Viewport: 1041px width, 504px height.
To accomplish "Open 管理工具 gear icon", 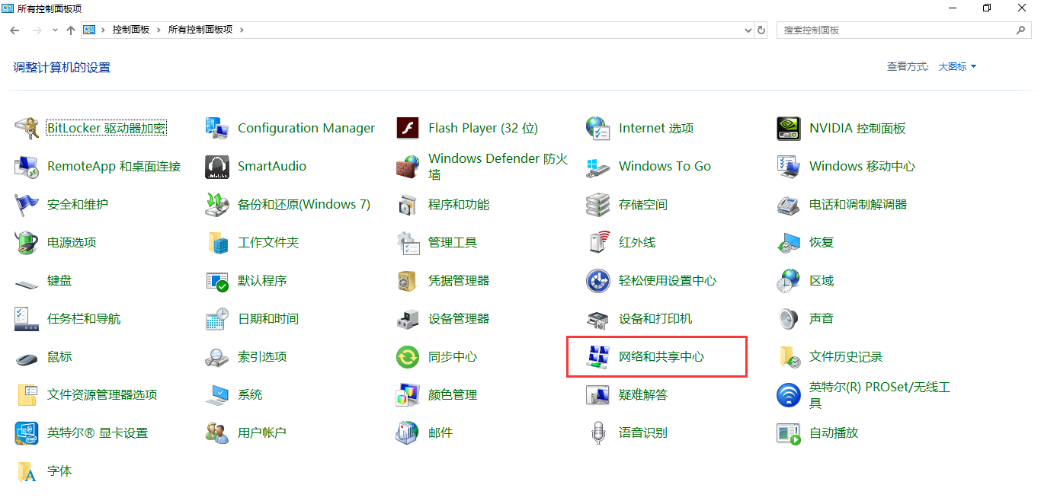I will point(408,242).
